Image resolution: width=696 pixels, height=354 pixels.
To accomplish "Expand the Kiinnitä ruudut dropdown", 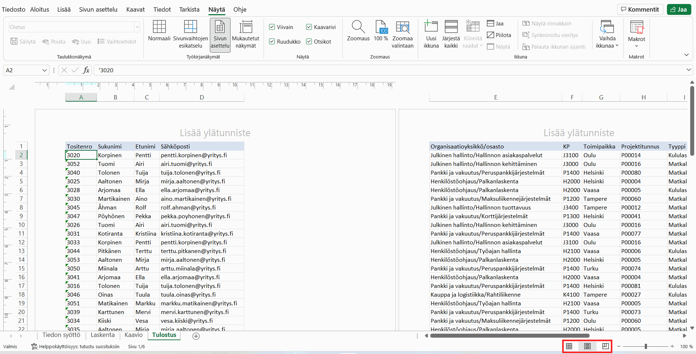I will 473,35.
